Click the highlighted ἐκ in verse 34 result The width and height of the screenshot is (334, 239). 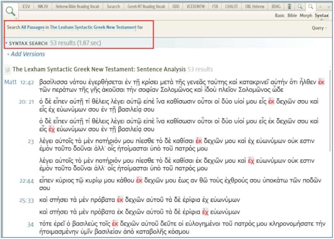pyautogui.click(x=115, y=224)
